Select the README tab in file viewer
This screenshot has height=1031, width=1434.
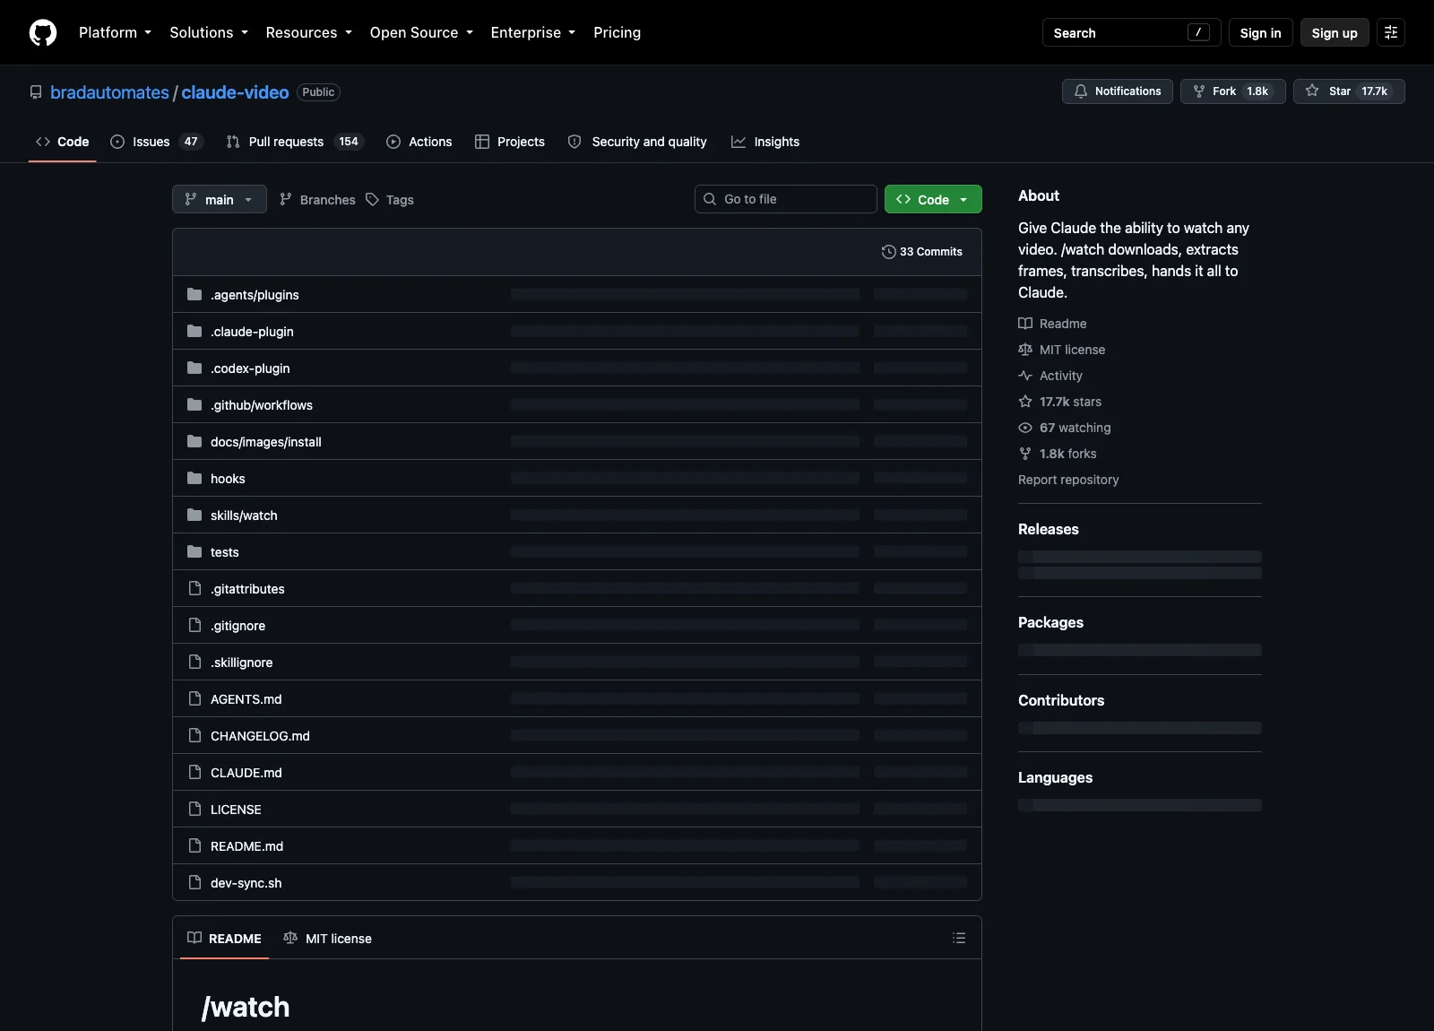pyautogui.click(x=224, y=938)
